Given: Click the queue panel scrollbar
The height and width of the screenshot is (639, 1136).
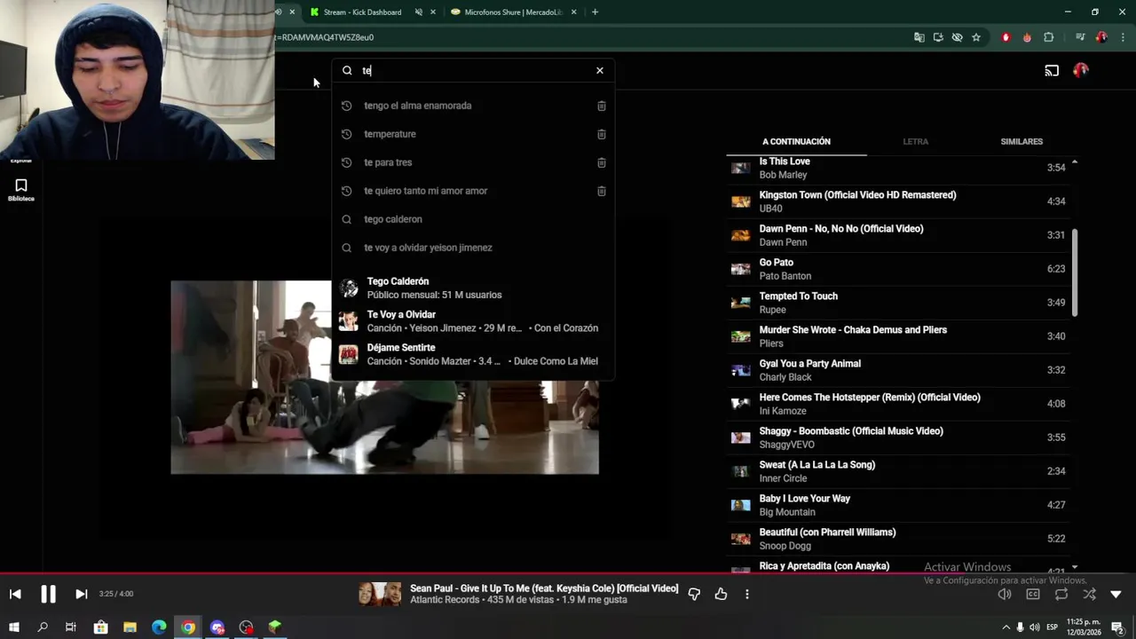Looking at the screenshot, I should click(x=1075, y=272).
